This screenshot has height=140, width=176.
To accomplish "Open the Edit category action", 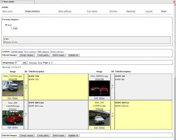I will pyautogui.click(x=43, y=52).
